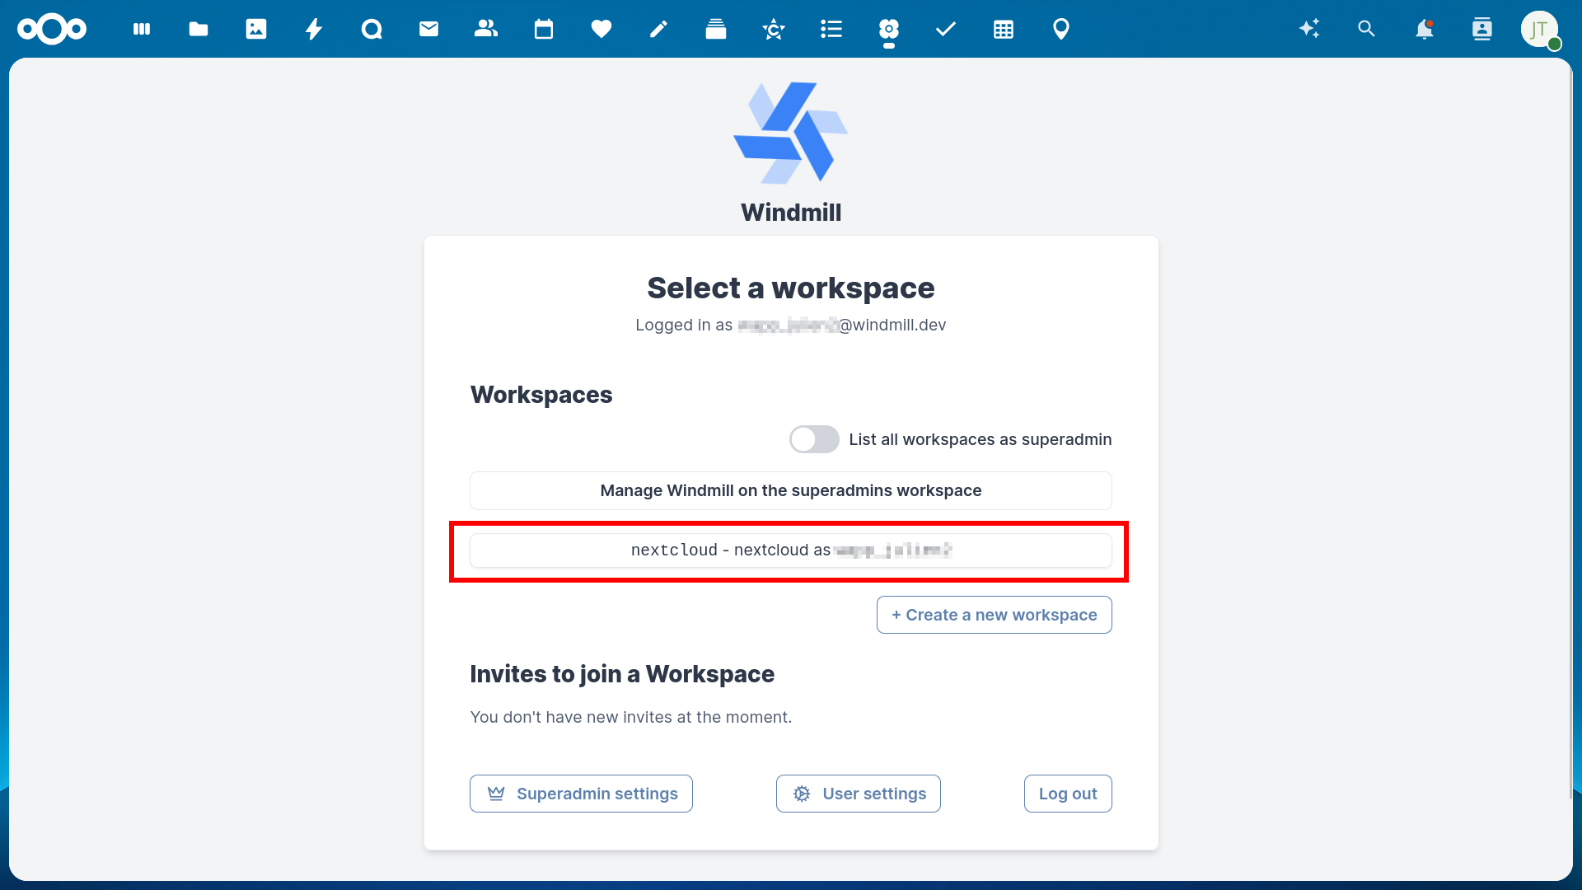Open the Files app from the top bar
The image size is (1582, 890).
pos(199,29)
